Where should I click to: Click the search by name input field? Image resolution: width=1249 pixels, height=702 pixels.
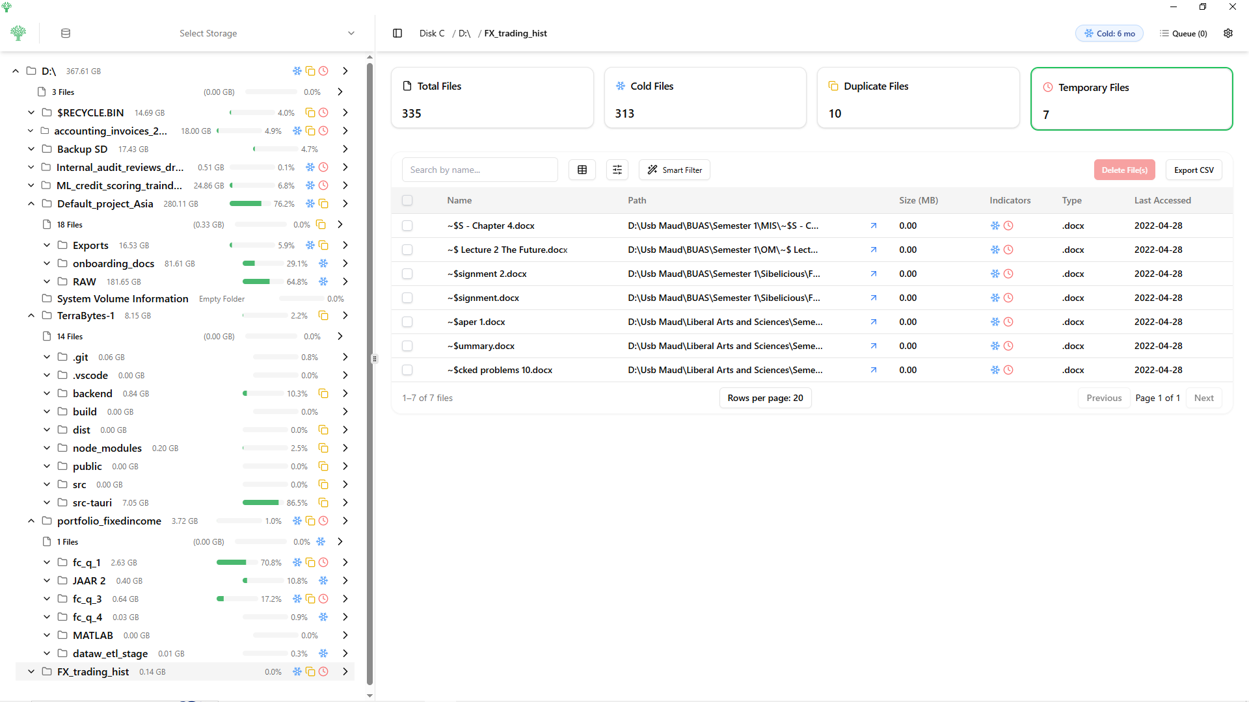[x=479, y=170]
